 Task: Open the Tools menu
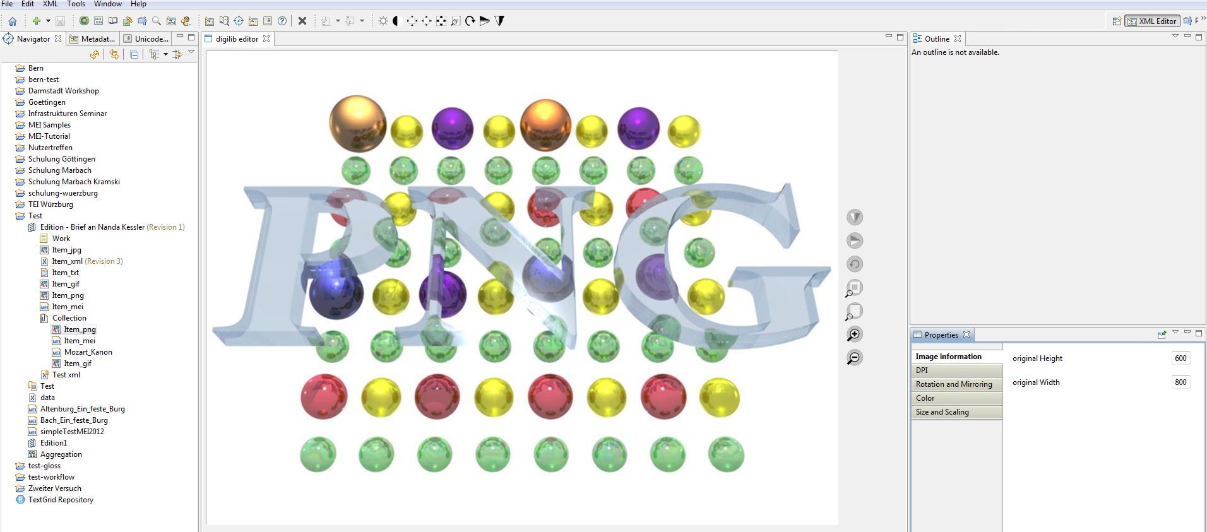pyautogui.click(x=76, y=4)
